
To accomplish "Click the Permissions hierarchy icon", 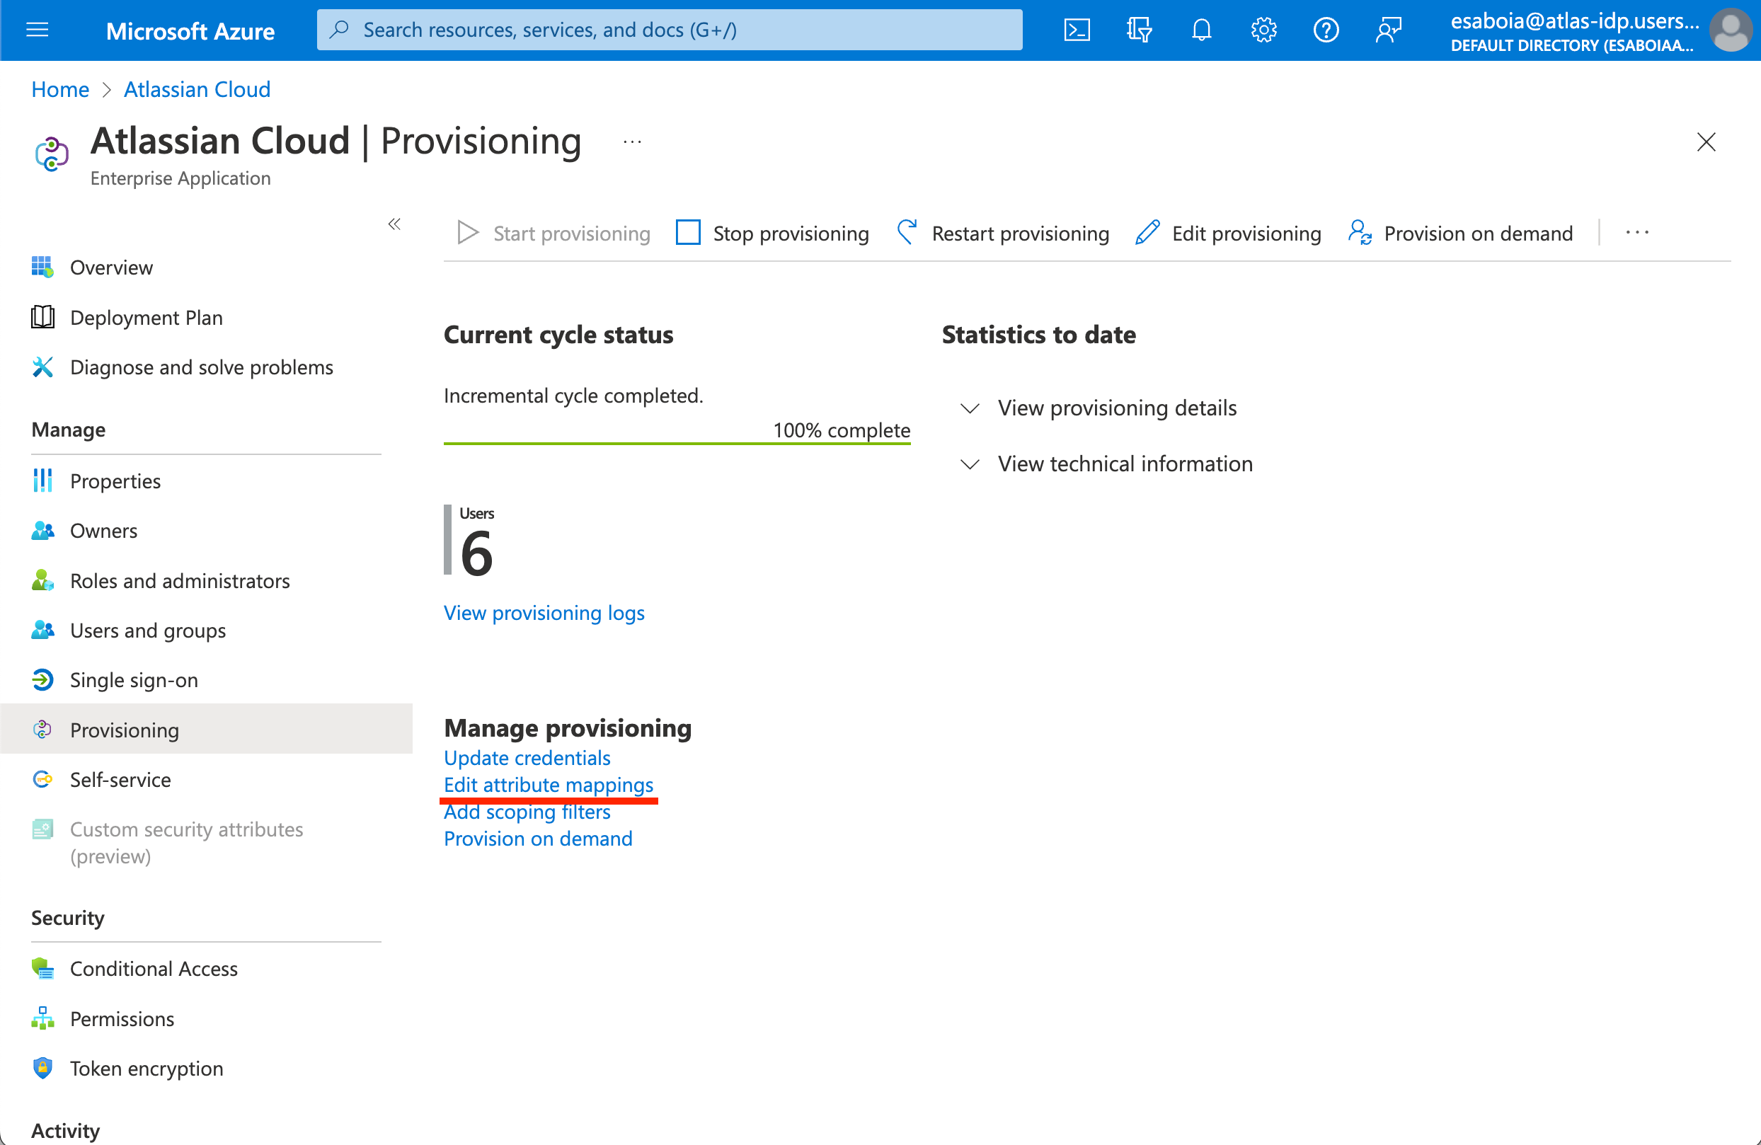I will pyautogui.click(x=43, y=1018).
